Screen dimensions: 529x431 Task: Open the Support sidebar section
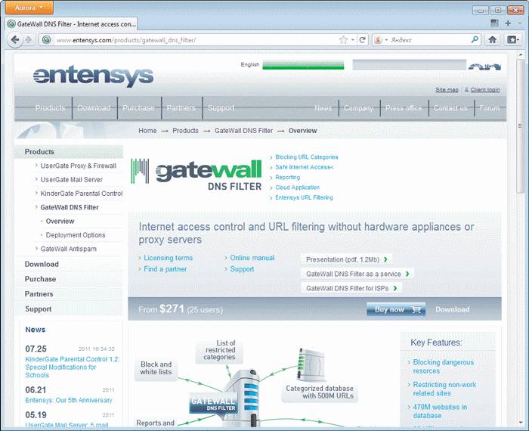click(38, 309)
